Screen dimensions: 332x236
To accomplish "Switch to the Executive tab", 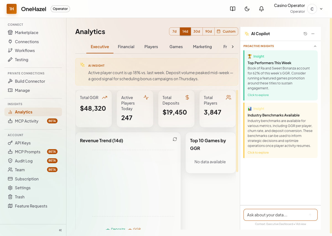I will tap(100, 47).
